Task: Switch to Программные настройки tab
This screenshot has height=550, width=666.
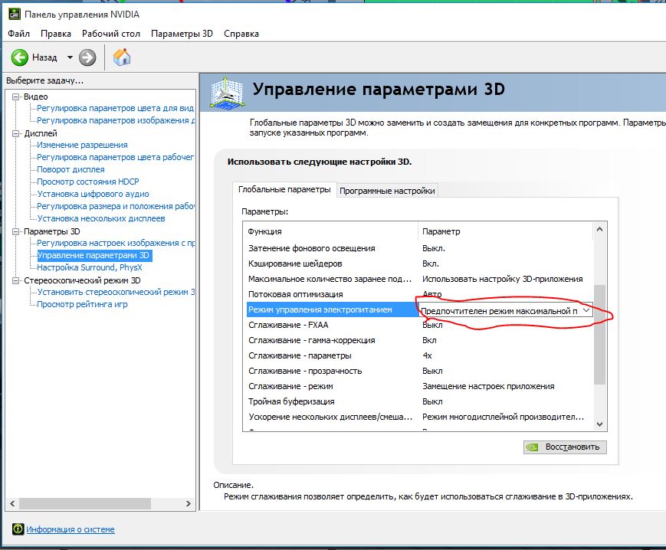Action: pyautogui.click(x=387, y=191)
